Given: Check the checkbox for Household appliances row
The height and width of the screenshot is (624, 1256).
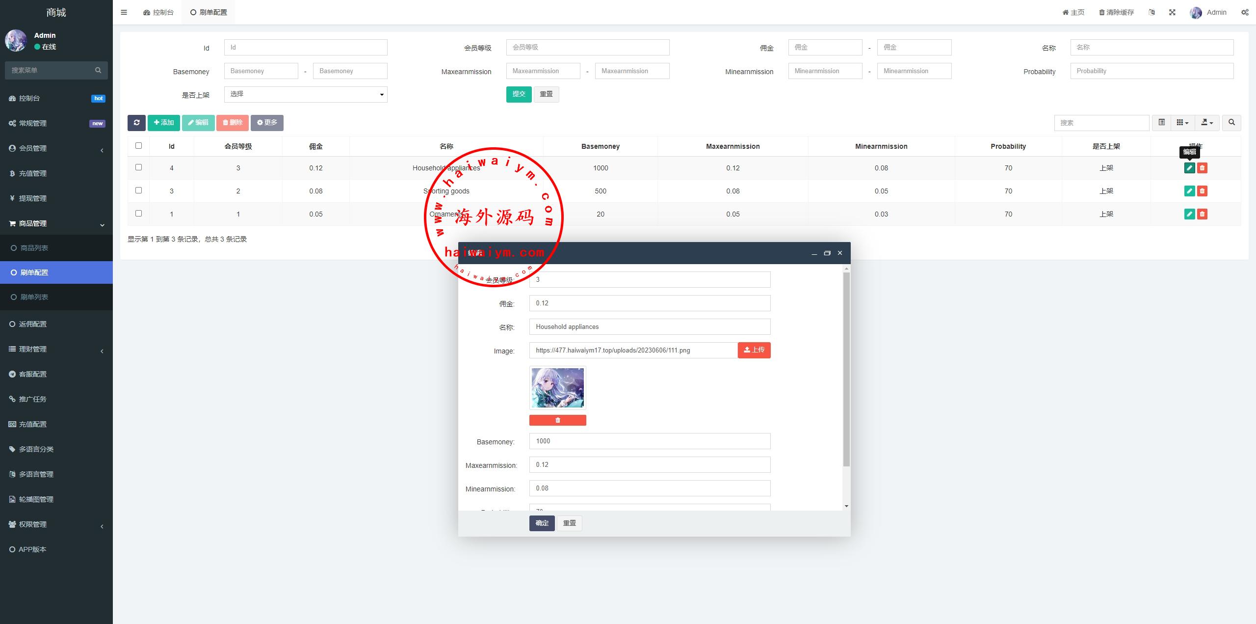Looking at the screenshot, I should [138, 167].
